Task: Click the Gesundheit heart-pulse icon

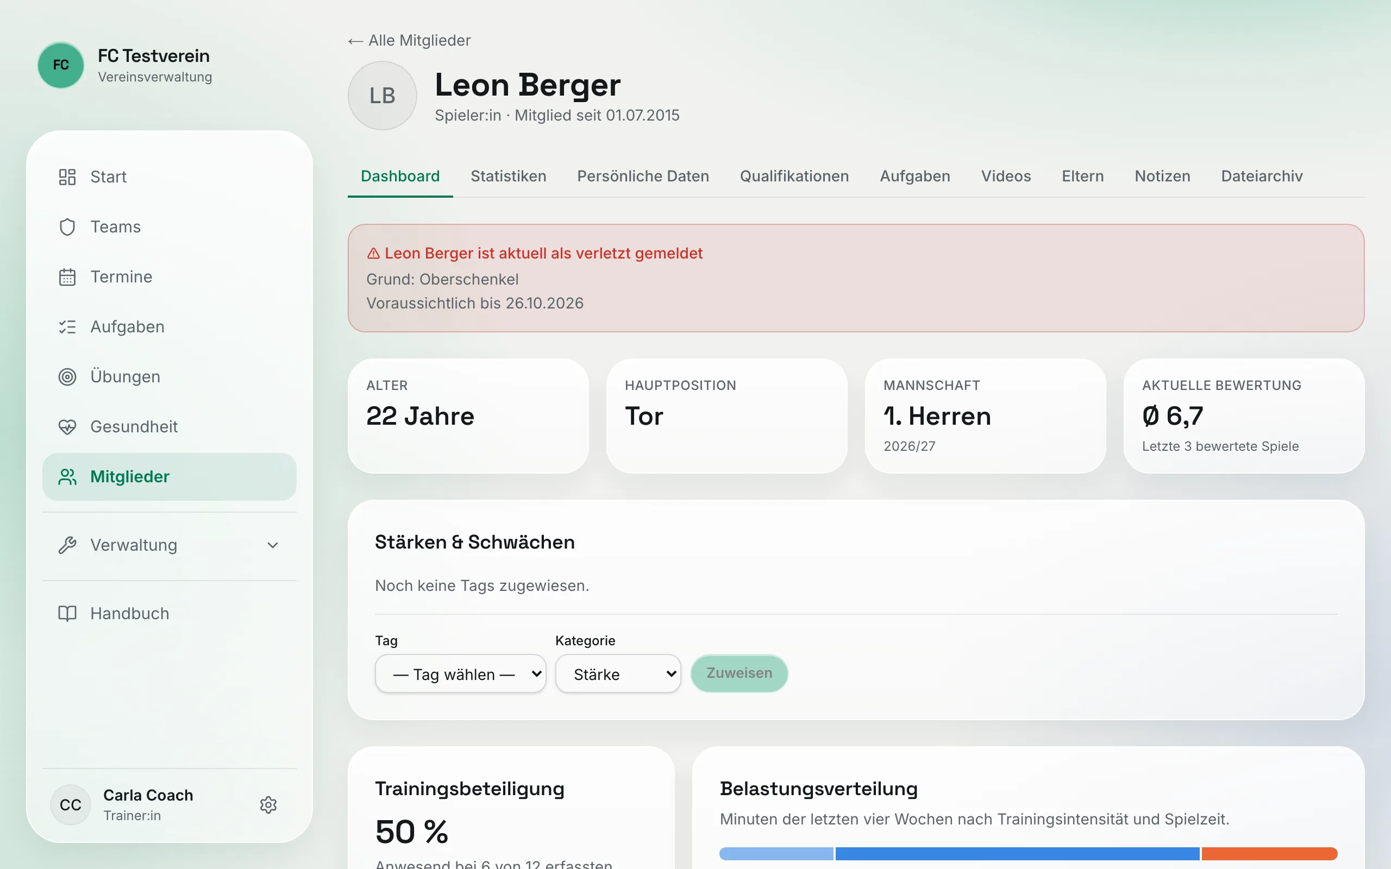Action: pyautogui.click(x=67, y=427)
